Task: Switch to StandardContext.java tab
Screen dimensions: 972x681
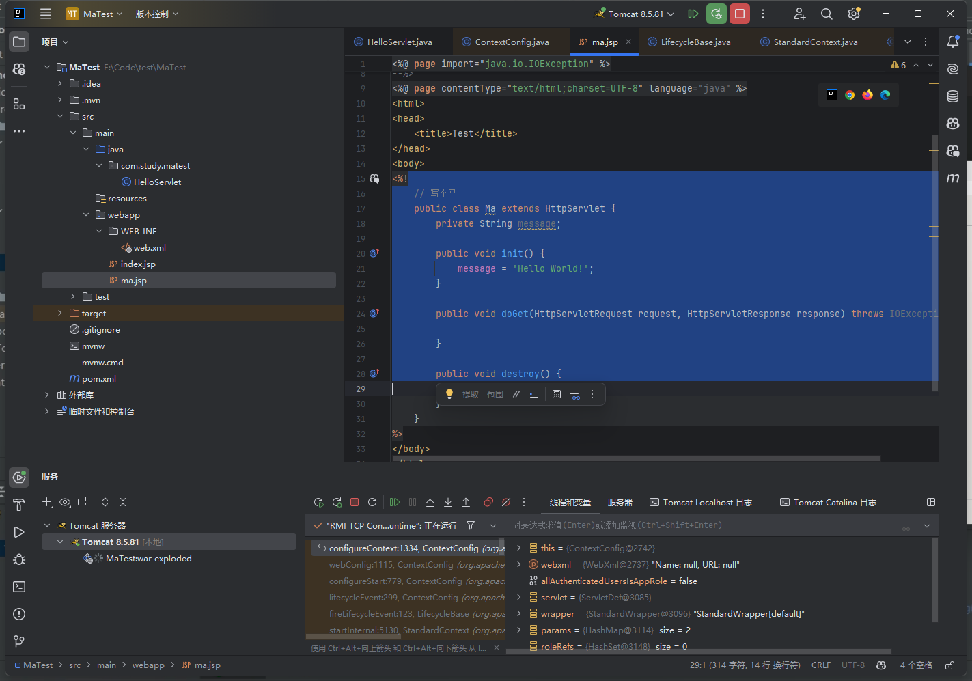Action: click(x=809, y=42)
